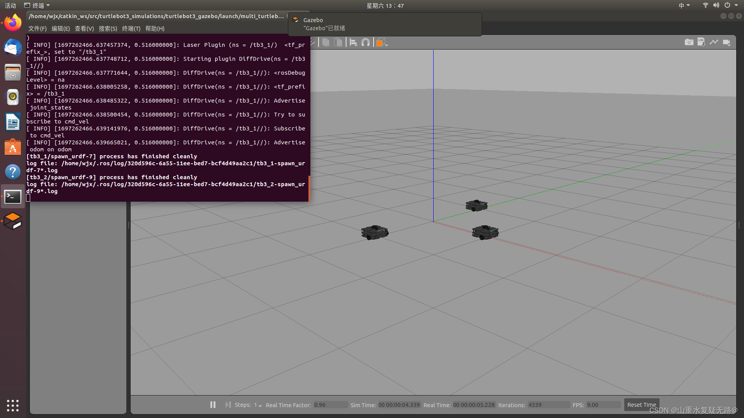Screen dimensions: 744x418
Task: Click the Gazebo paste icon in toolbar
Action: (x=338, y=42)
